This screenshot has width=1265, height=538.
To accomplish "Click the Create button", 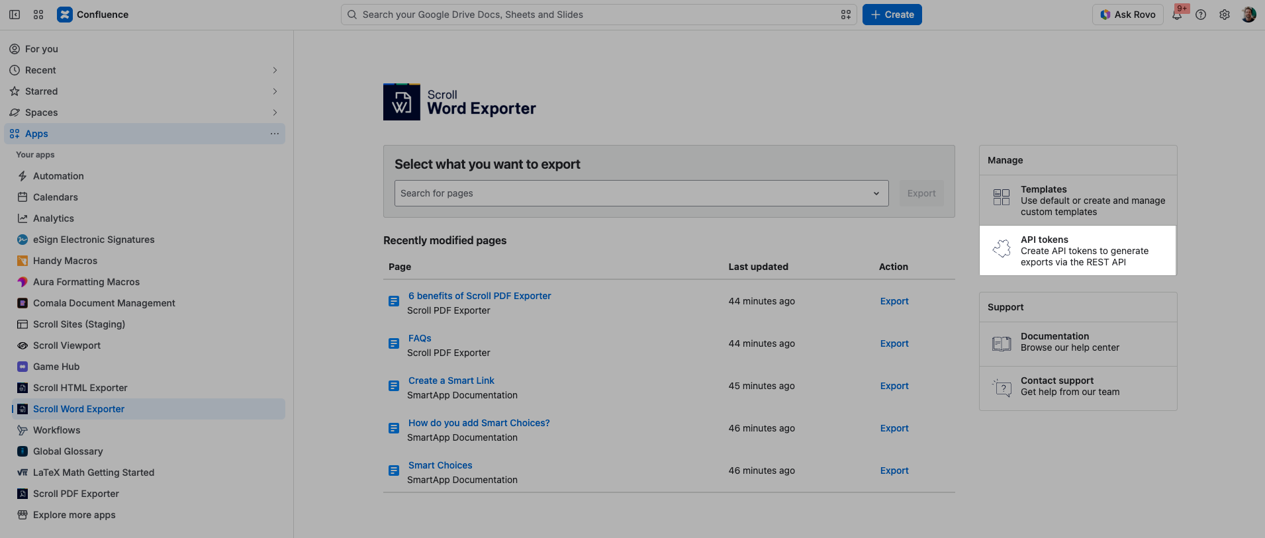I will pos(892,15).
